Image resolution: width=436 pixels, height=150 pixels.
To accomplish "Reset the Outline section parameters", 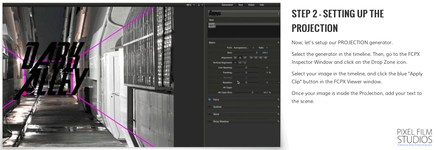I will [x=278, y=107].
